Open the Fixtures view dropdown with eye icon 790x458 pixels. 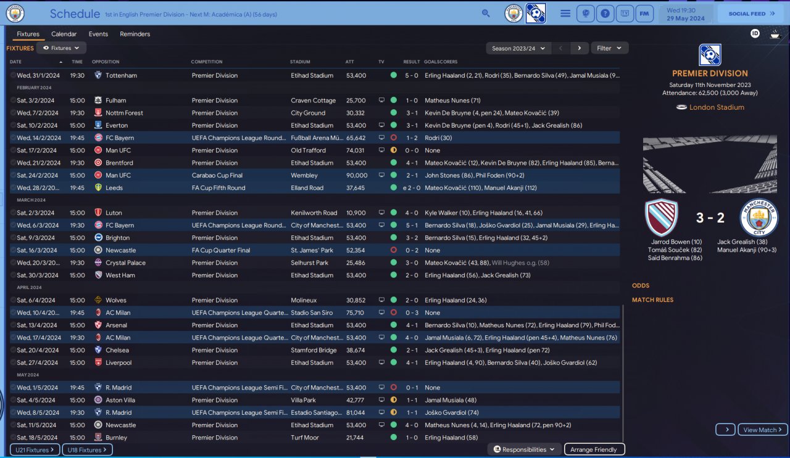tap(61, 48)
